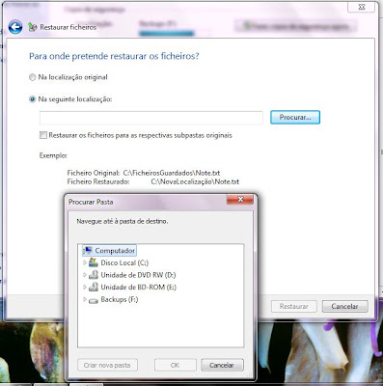
Task: Click the Disco Local (C:) drive icon
Action: pos(94,262)
